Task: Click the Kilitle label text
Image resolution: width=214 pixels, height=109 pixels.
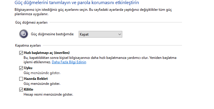Action: click(x=29, y=89)
